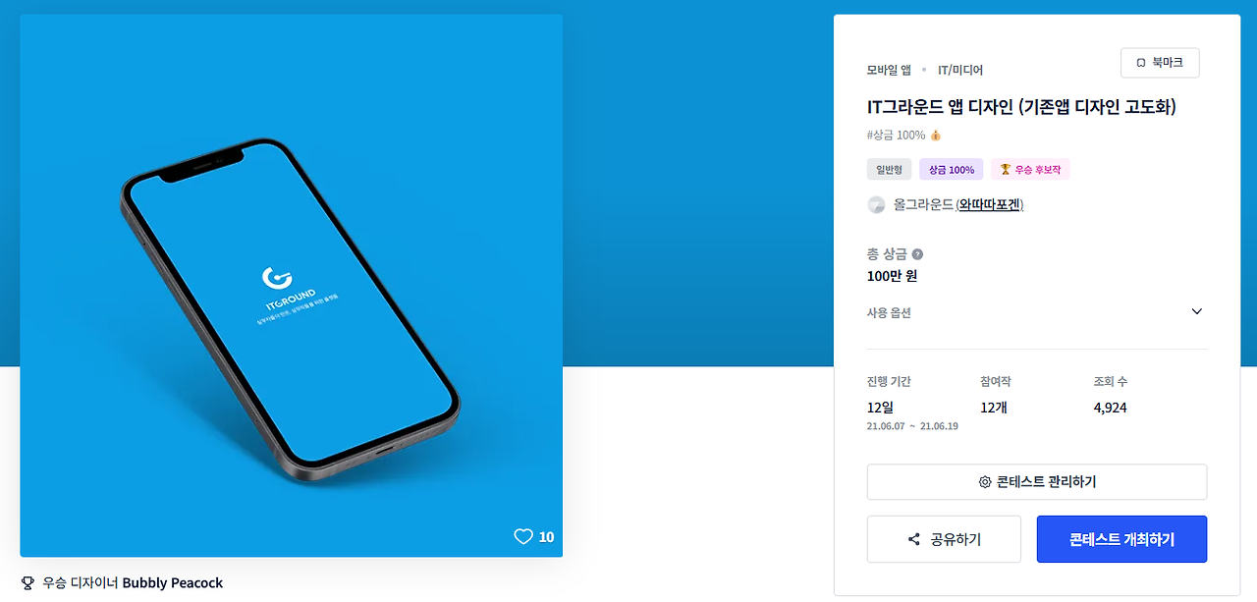Click the 콘테스트 개최하기 button
This screenshot has height=602, width=1257.
coord(1121,539)
